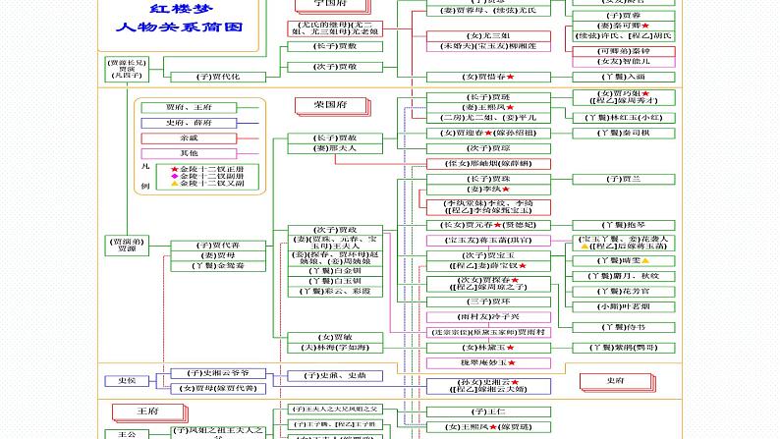Click the (子)贾兰 box
The width and height of the screenshot is (780, 439).
point(624,179)
